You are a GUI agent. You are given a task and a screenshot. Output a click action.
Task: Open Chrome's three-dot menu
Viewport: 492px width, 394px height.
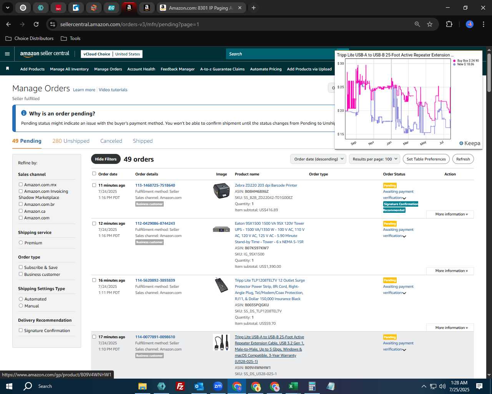(x=483, y=24)
